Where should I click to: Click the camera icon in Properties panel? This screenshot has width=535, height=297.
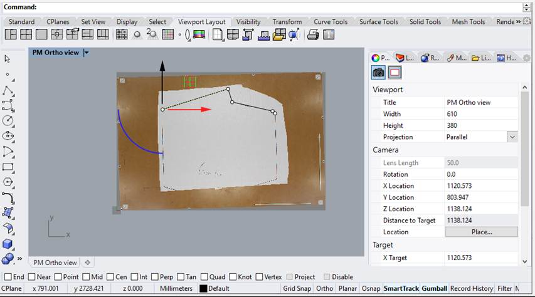coord(378,73)
